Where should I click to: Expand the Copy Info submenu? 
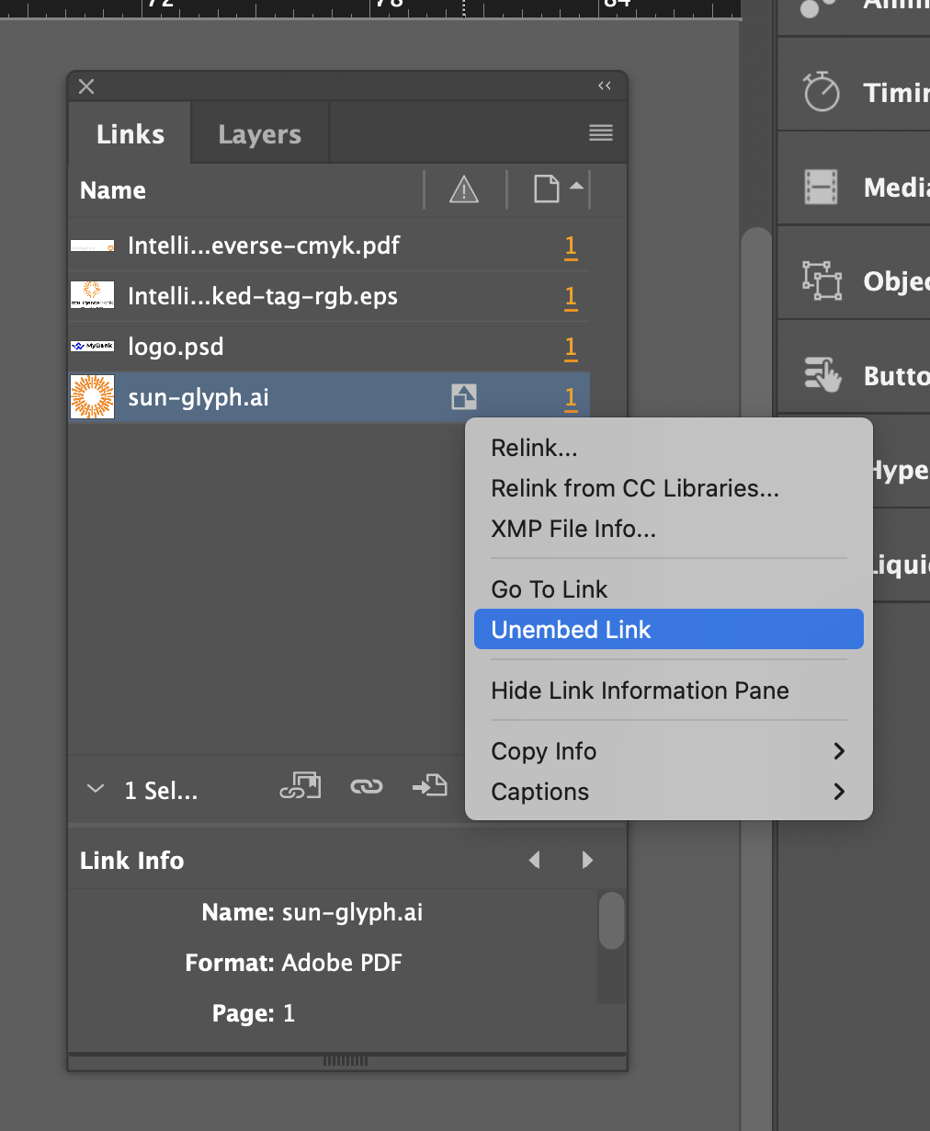coord(838,751)
